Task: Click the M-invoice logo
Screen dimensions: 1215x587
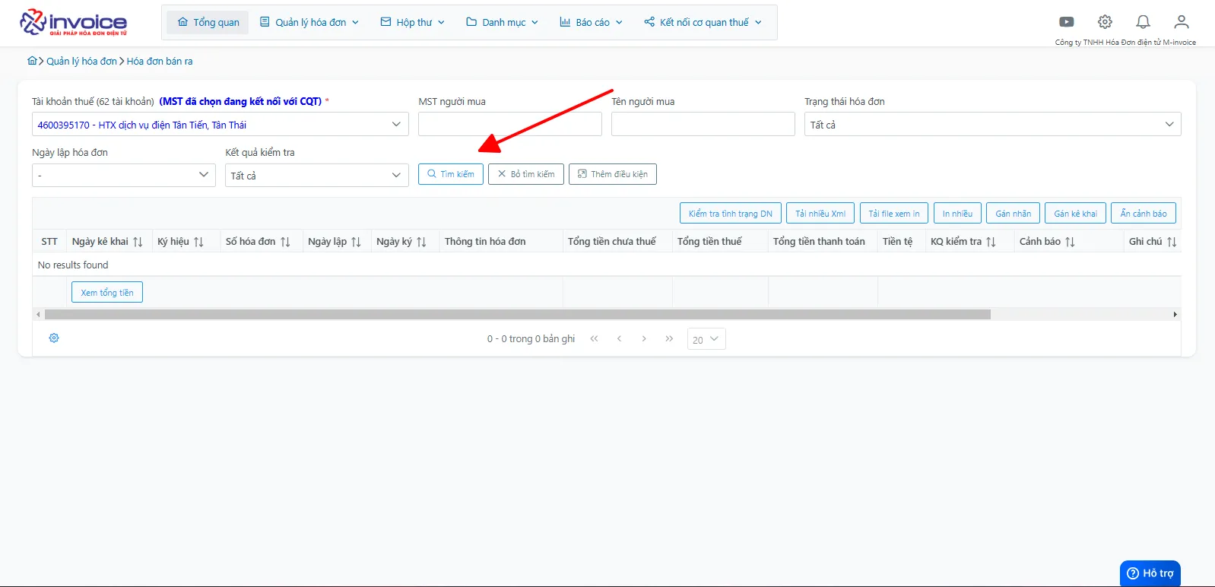Action: [x=73, y=22]
